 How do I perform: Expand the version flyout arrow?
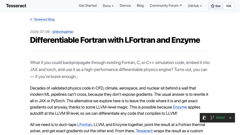pos(230,118)
